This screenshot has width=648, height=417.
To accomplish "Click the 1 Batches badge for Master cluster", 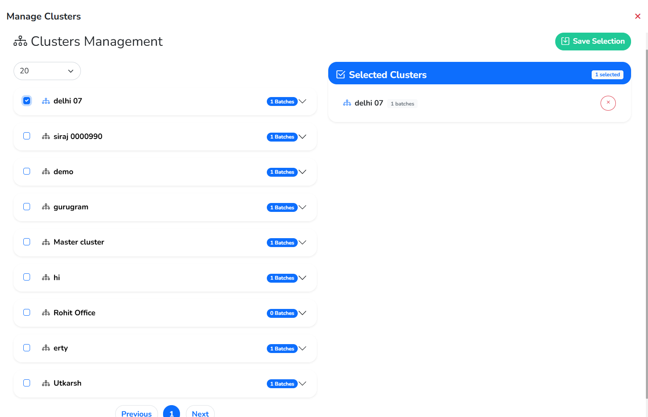I will (x=282, y=243).
